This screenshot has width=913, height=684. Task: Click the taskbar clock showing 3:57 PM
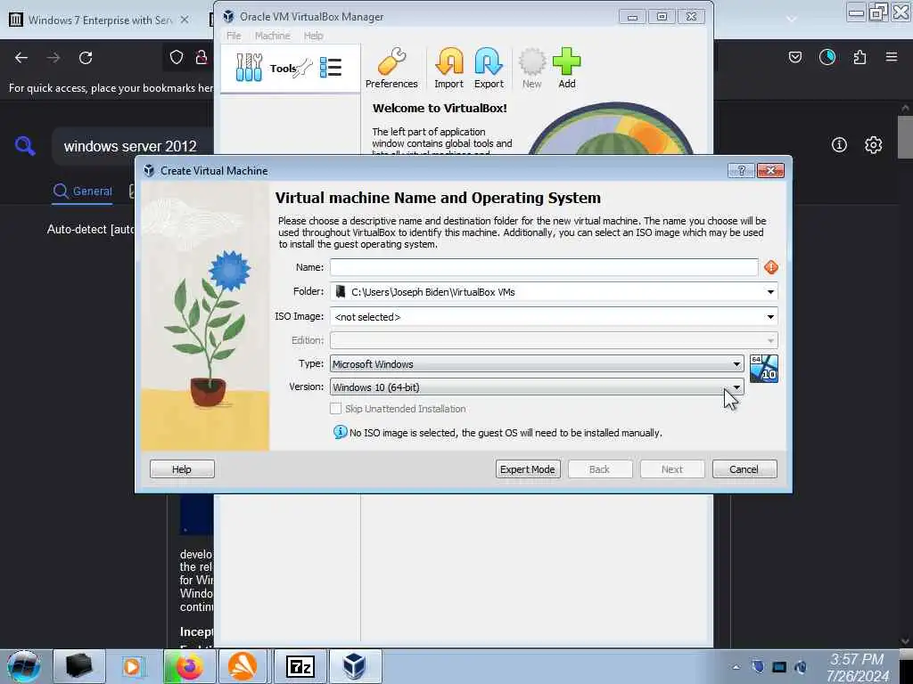point(857,668)
